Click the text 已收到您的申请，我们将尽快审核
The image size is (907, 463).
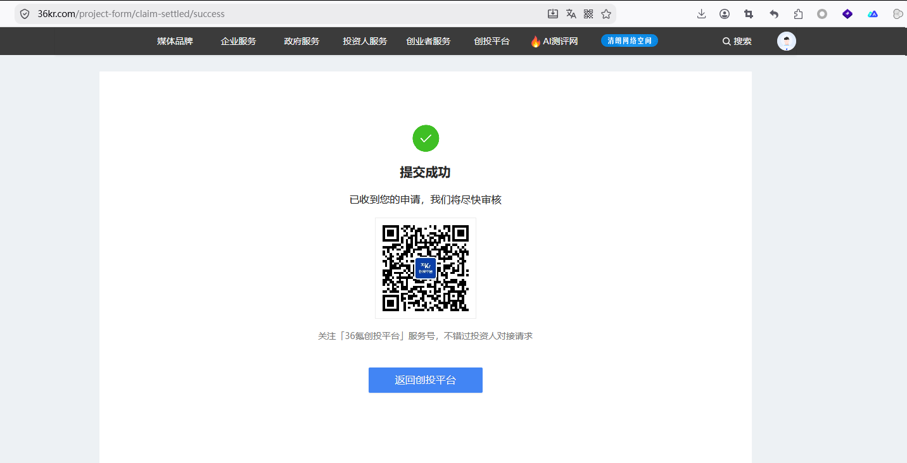pos(426,200)
